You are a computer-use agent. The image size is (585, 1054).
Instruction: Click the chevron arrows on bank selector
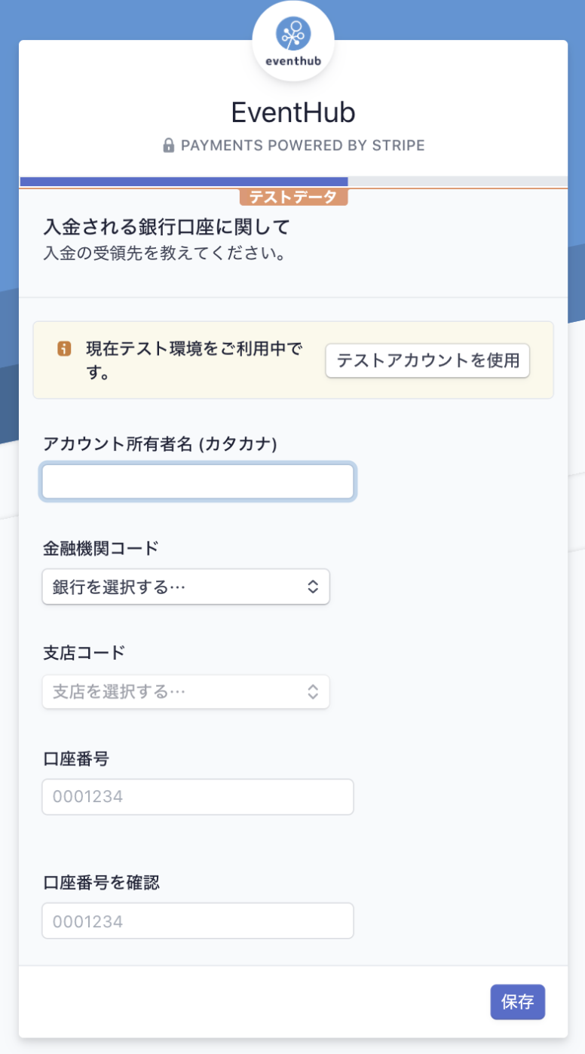(314, 587)
